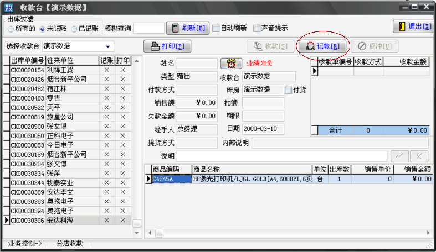Viewport: 436px width, 252px height.
Task: Select row CK00030393 奥拖电子
Action: coord(66,202)
